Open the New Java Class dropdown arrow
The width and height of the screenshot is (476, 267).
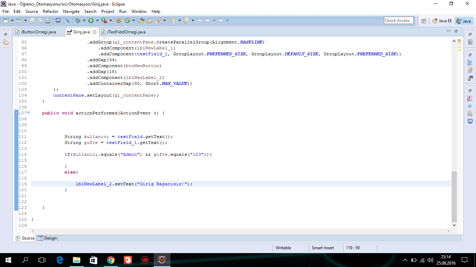(x=133, y=21)
